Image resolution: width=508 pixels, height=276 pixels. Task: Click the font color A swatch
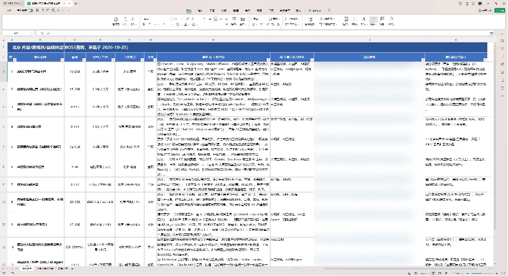[x=186, y=24]
